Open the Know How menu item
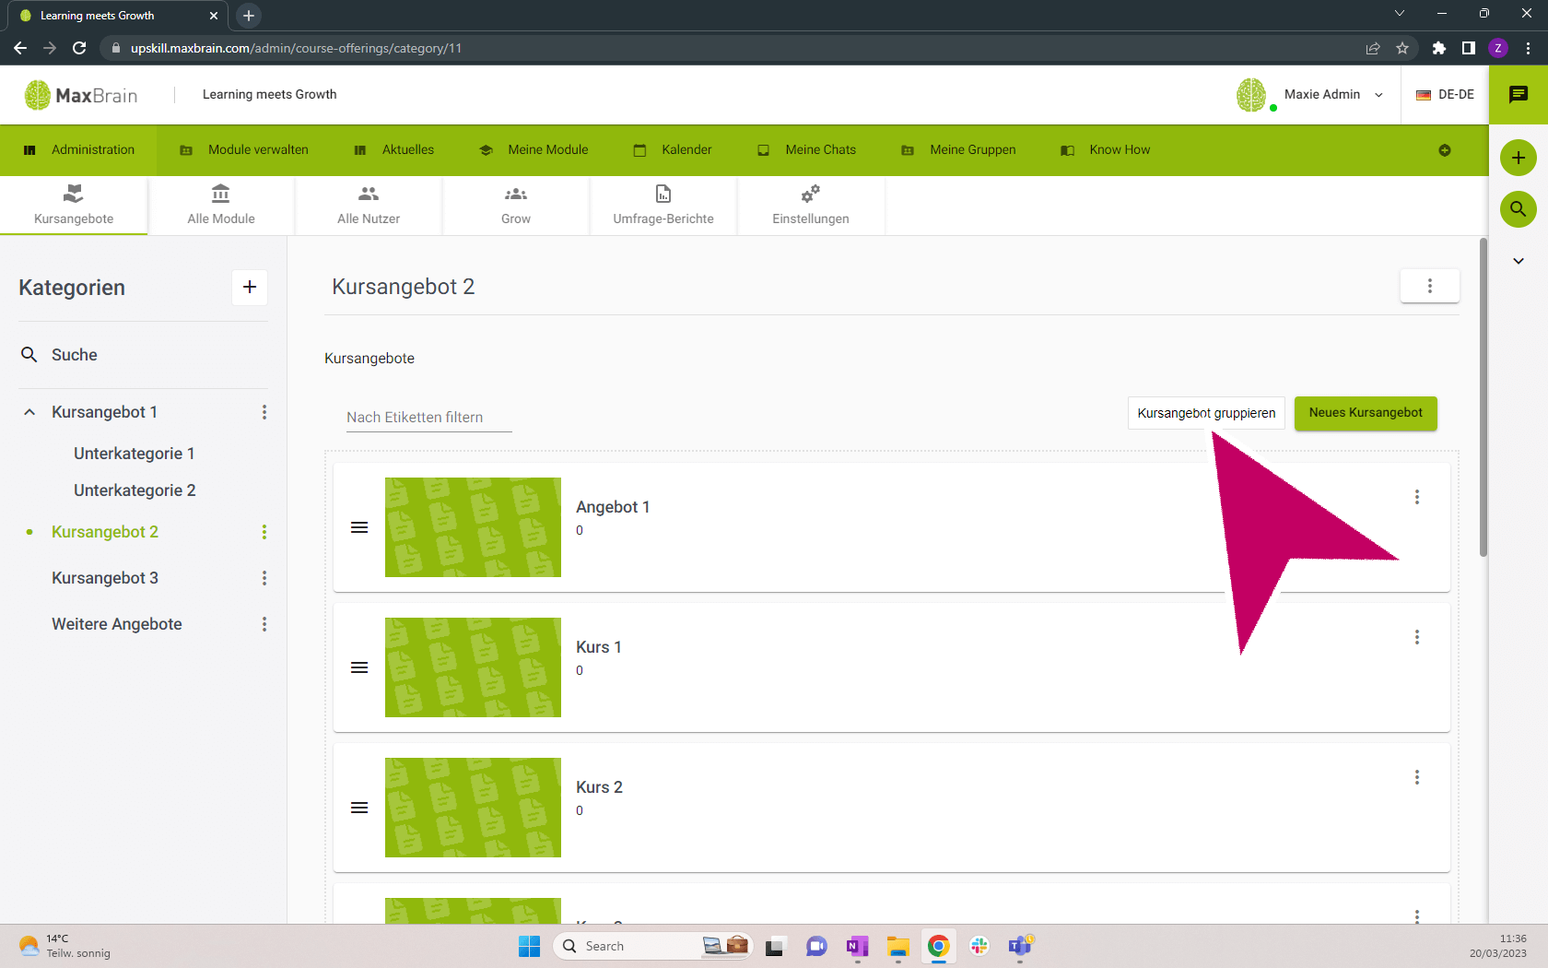 coord(1106,150)
